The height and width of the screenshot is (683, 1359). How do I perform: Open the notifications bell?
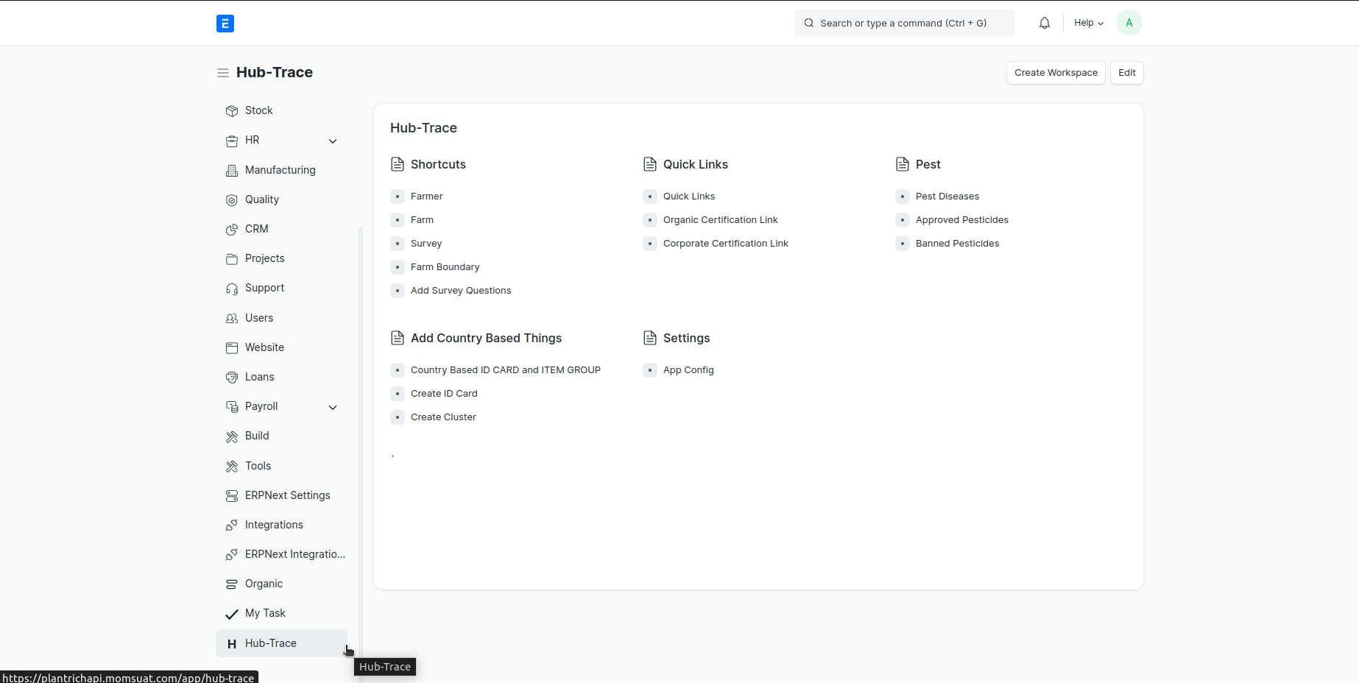(1044, 22)
